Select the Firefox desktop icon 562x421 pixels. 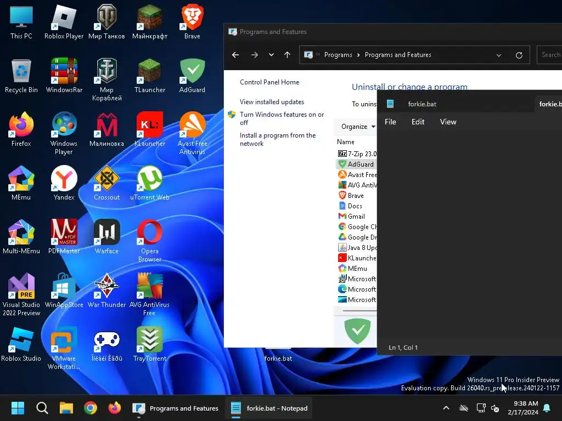21,129
